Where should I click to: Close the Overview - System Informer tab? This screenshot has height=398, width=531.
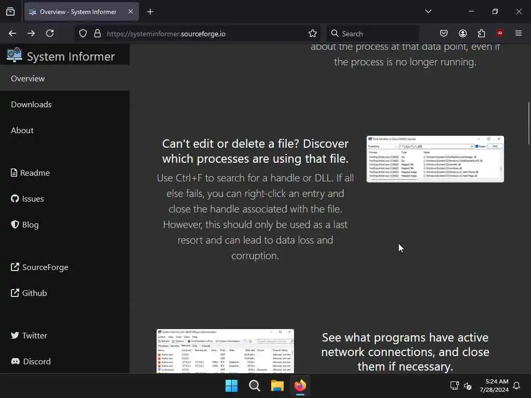(131, 12)
